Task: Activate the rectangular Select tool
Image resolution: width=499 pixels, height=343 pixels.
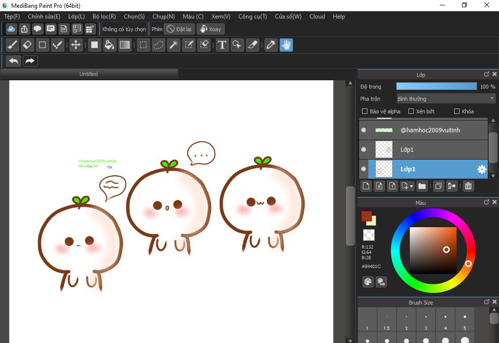Action: pyautogui.click(x=143, y=45)
